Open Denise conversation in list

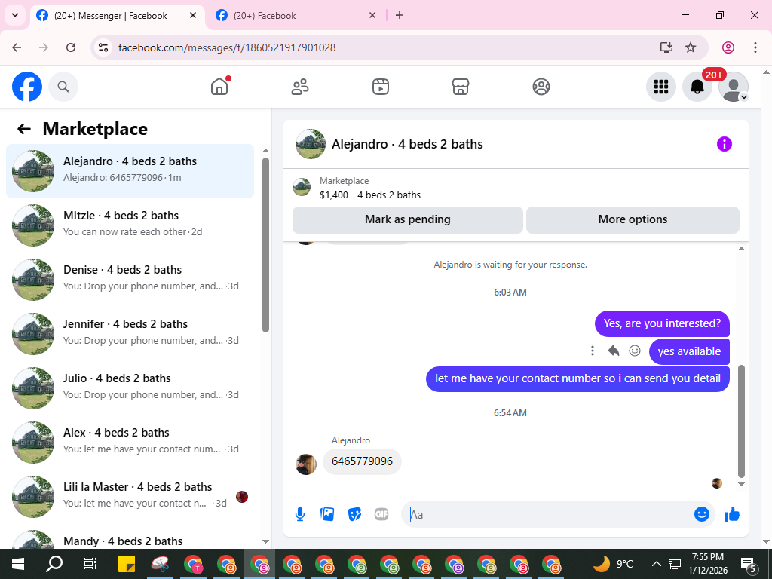(130, 279)
